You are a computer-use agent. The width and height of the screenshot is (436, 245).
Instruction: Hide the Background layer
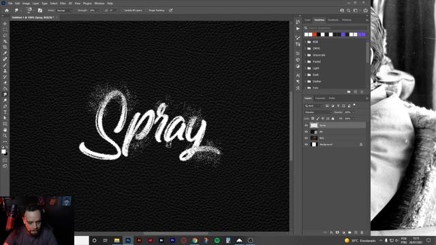[x=306, y=144]
